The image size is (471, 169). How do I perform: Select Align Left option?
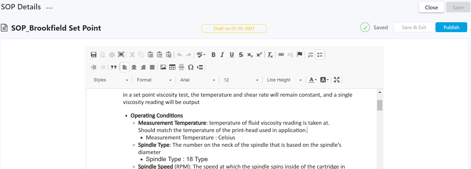tap(125, 67)
